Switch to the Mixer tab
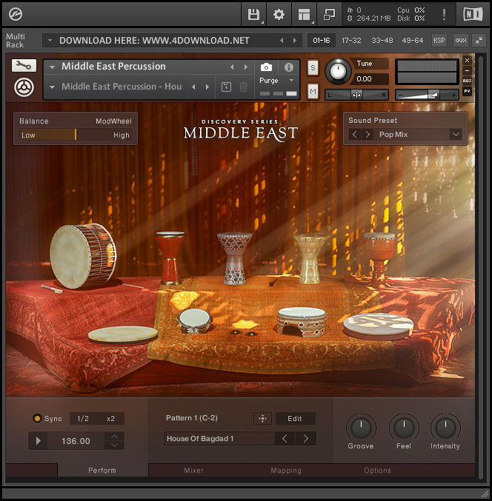492x501 pixels. [194, 471]
